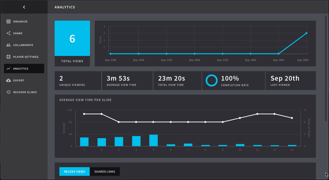Click the slide 1 view time bar
The height and width of the screenshot is (180, 329).
(x=84, y=142)
